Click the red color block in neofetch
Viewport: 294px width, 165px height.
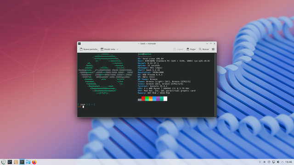[143, 99]
